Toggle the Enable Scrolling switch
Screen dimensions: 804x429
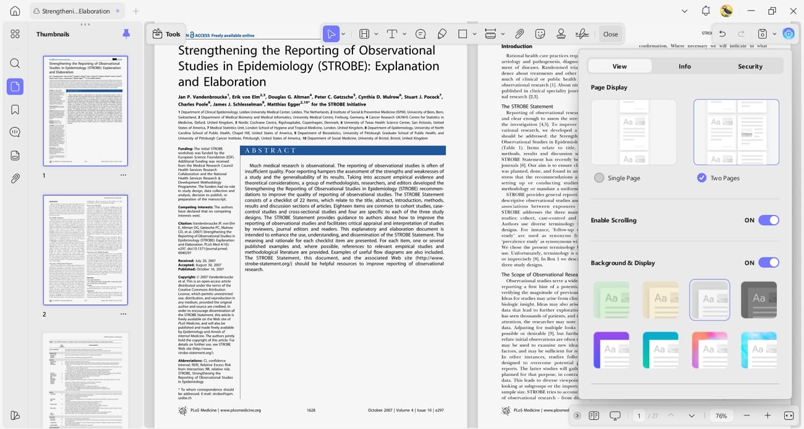click(769, 220)
